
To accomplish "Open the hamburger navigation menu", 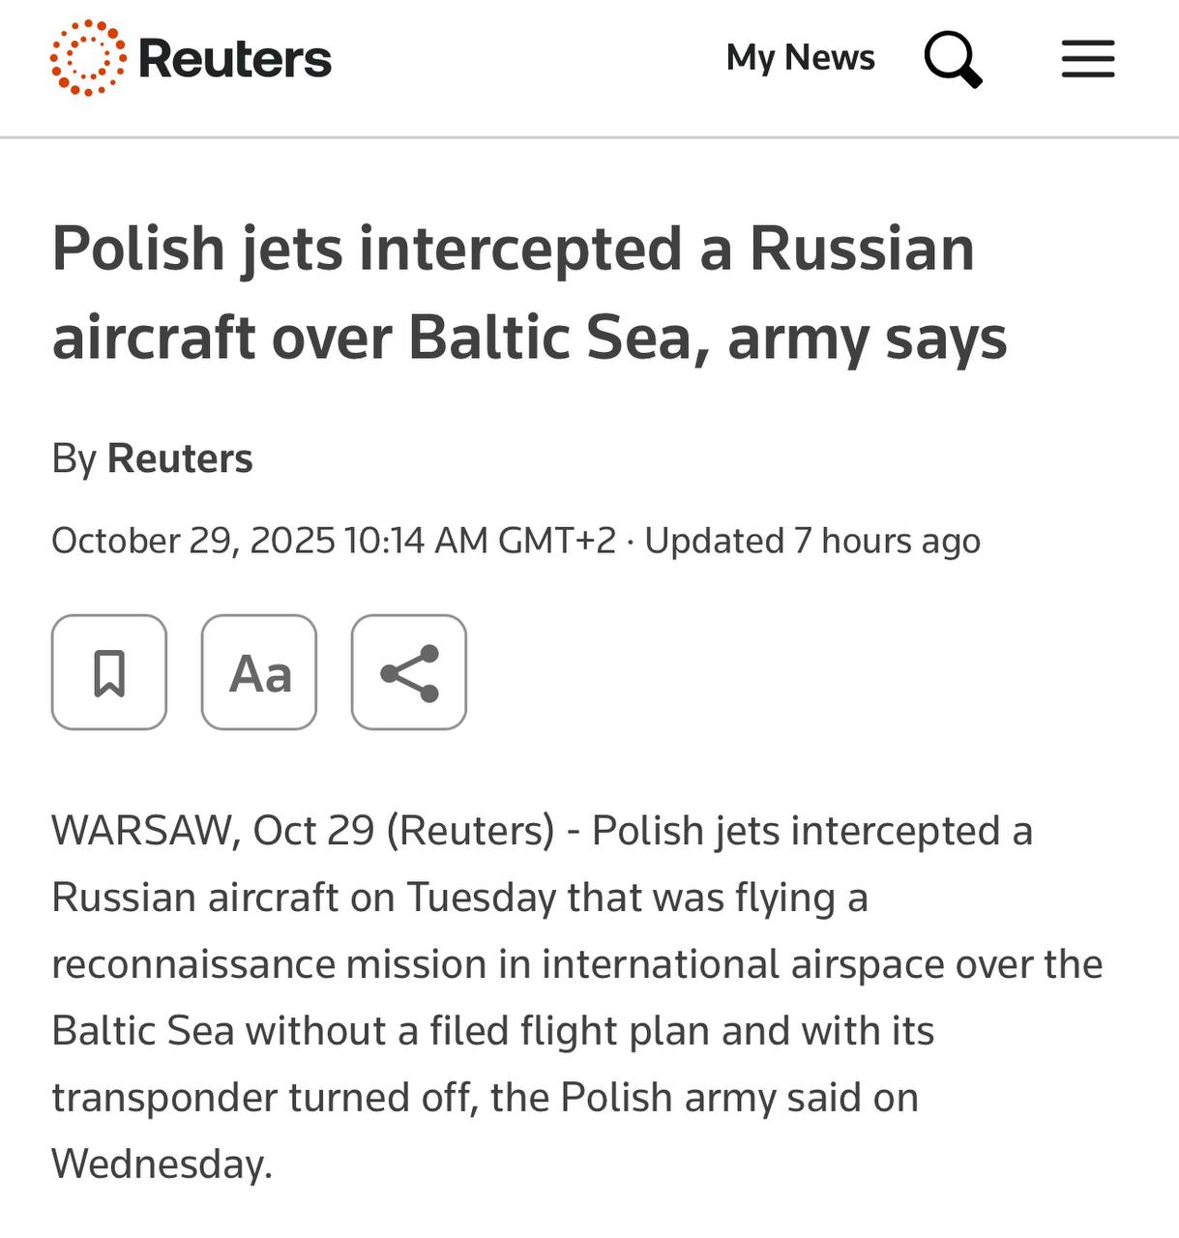I will click(1088, 59).
